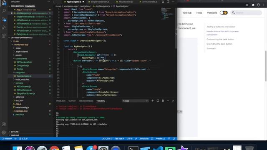The height and width of the screenshot is (150, 267).
Task: Jump to 'Adding a button to the header'
Action: coord(221,27)
